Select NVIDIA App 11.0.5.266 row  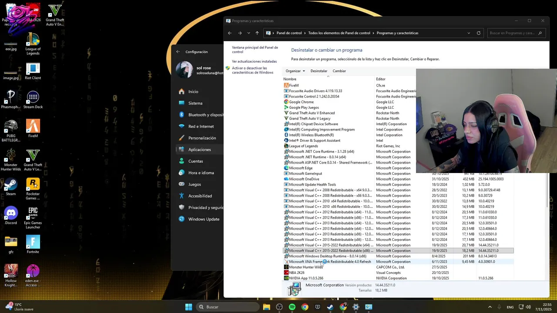coord(398,278)
